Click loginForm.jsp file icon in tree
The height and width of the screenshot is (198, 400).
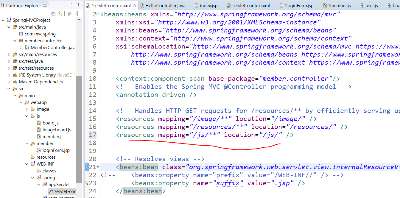coord(39,150)
